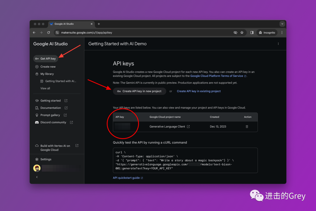Click the Created column header
The width and height of the screenshot is (316, 211).
coord(214,117)
